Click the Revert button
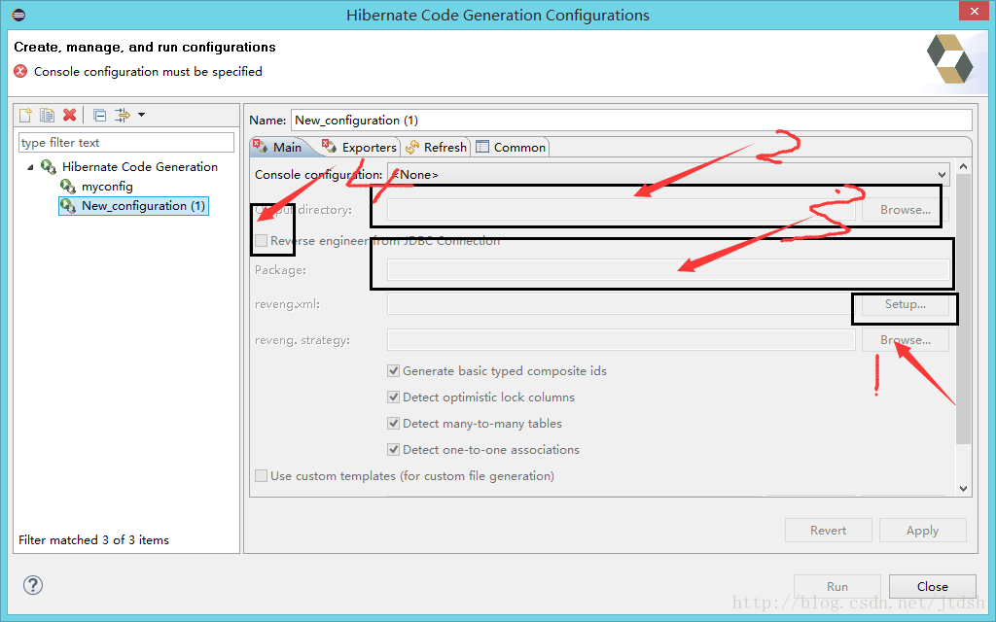Viewport: 996px width, 622px height. [x=829, y=530]
